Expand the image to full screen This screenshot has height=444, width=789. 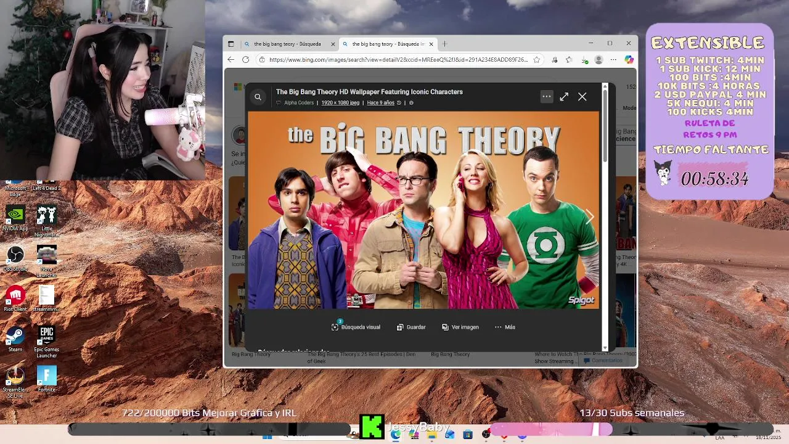564,97
